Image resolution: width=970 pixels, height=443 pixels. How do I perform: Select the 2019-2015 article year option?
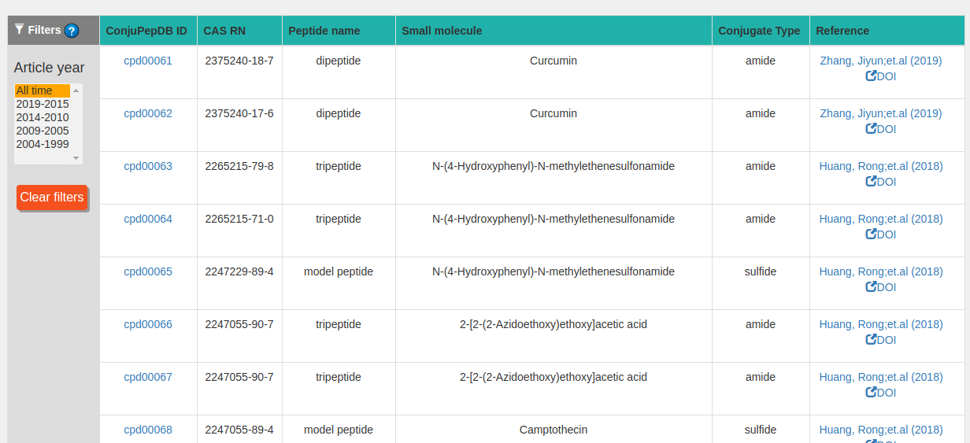43,104
